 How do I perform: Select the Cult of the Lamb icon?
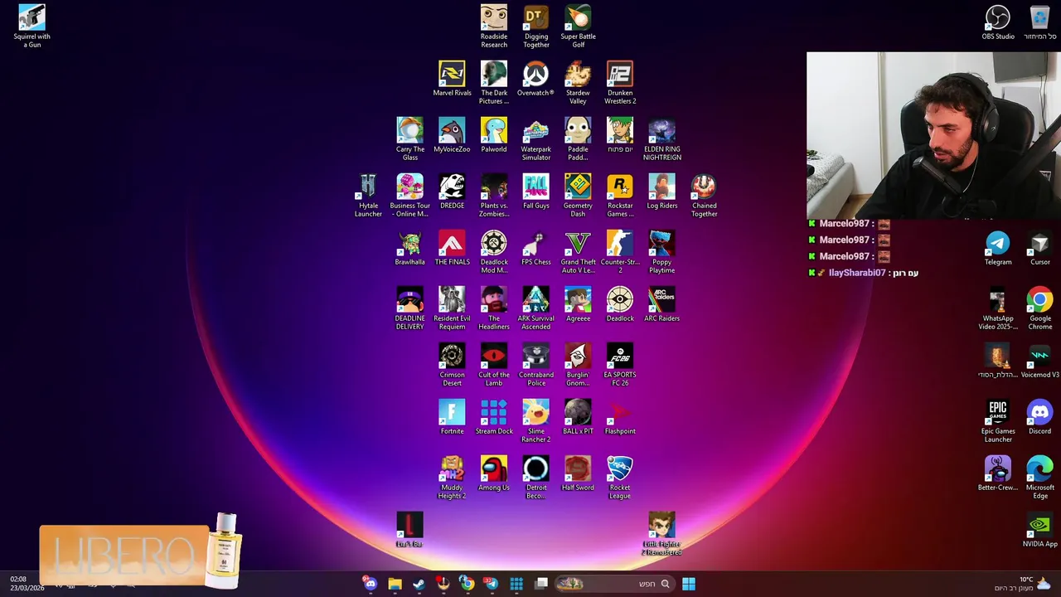pos(494,364)
